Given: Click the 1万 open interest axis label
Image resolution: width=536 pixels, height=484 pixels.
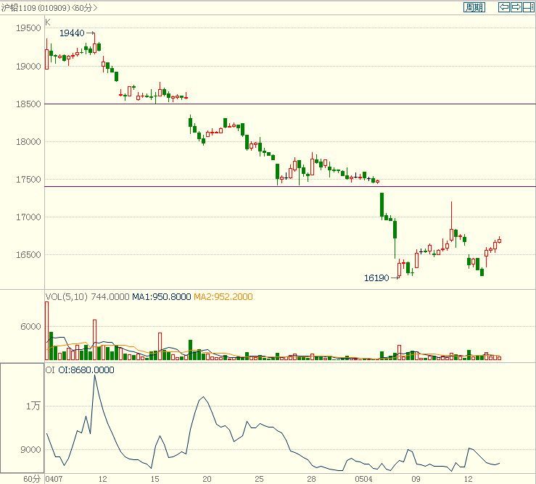Looking at the screenshot, I should tap(33, 406).
